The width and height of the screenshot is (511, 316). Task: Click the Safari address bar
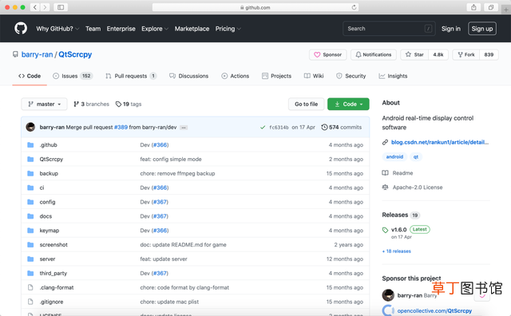tap(255, 7)
